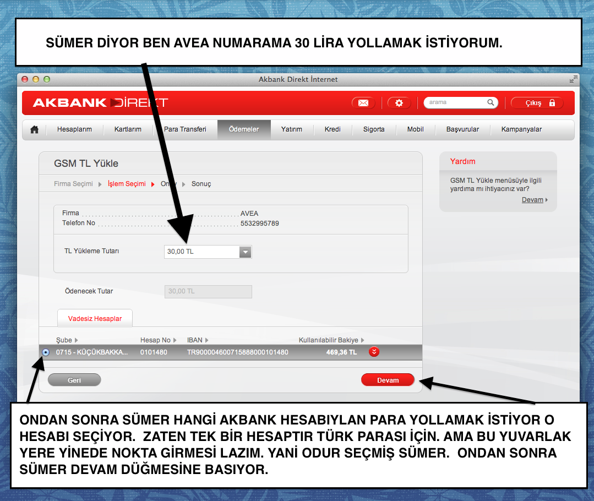Sort accounts by Kullanılabilir Bakiye column

(331, 340)
